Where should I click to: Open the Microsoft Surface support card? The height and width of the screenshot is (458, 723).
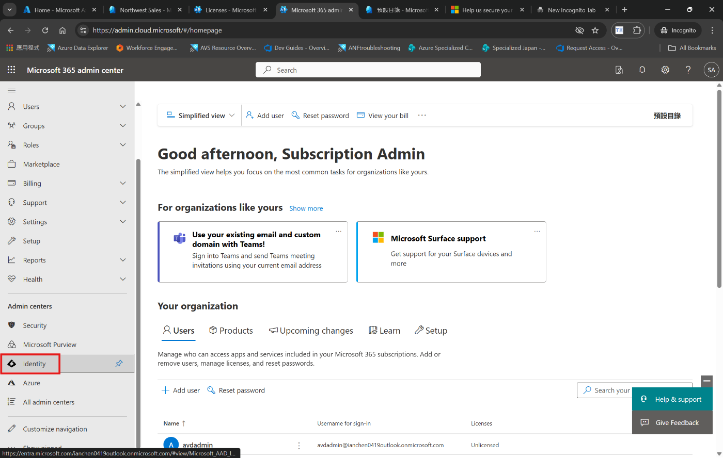(x=451, y=252)
